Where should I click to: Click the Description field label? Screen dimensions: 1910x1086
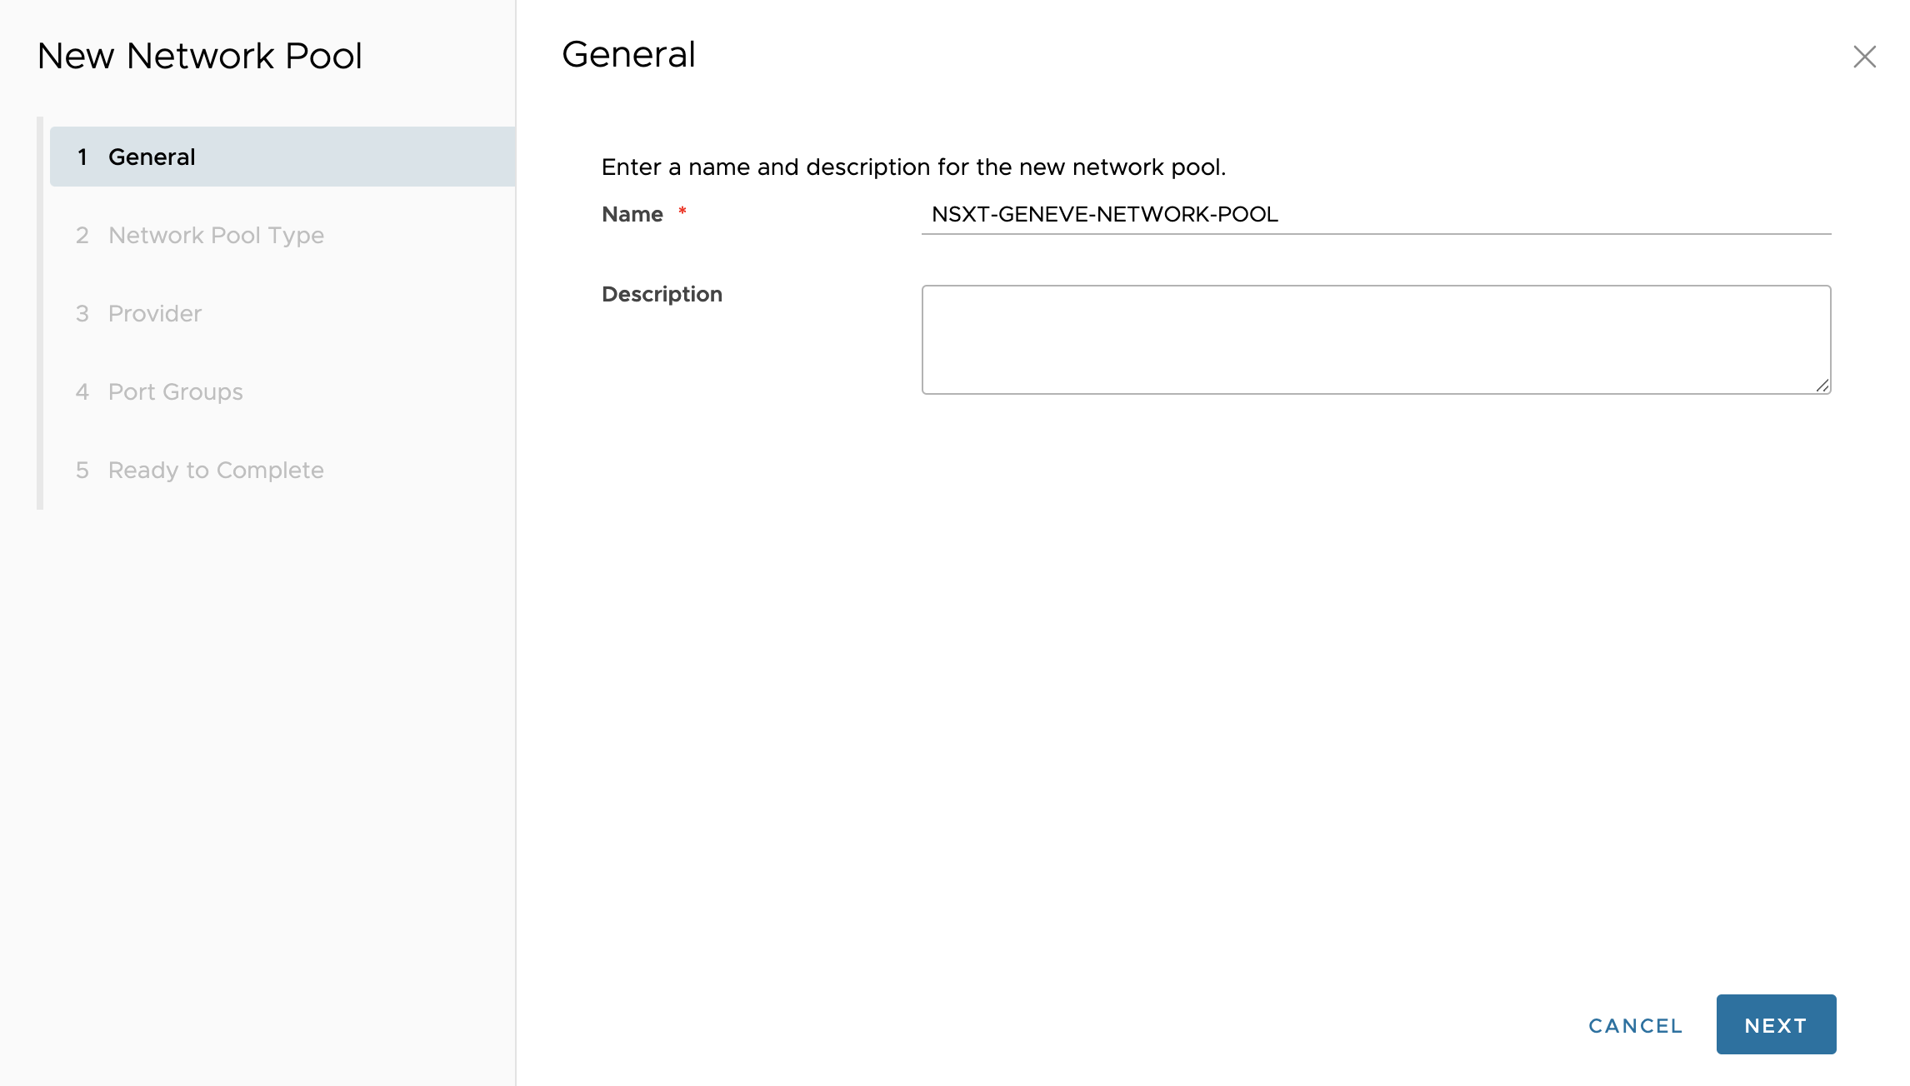point(662,294)
